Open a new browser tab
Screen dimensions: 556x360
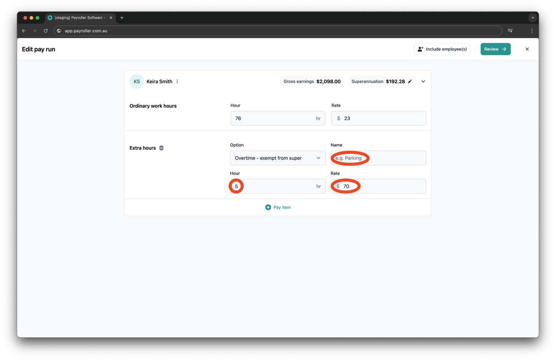(x=122, y=18)
